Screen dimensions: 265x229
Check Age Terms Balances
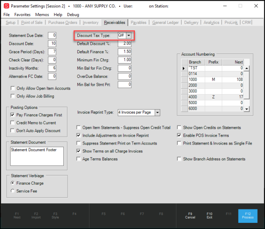pyautogui.click(x=79, y=159)
